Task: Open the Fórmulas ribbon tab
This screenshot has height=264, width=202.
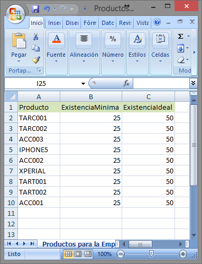Action: click(90, 23)
